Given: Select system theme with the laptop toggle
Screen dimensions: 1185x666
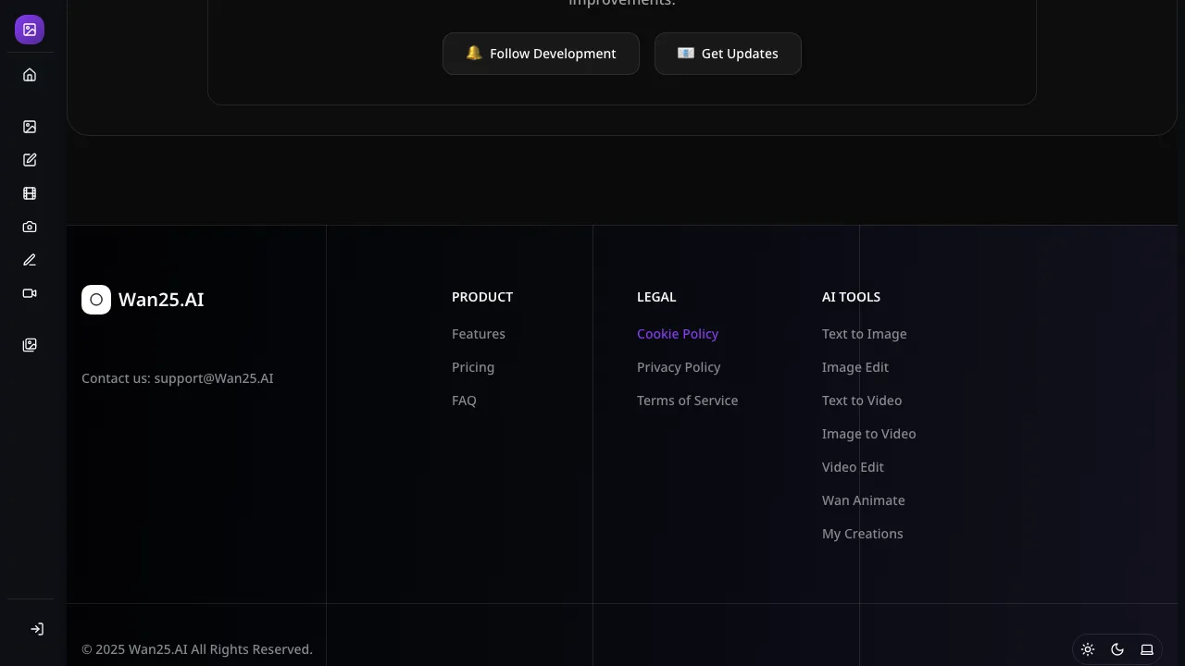Looking at the screenshot, I should coord(1147,649).
